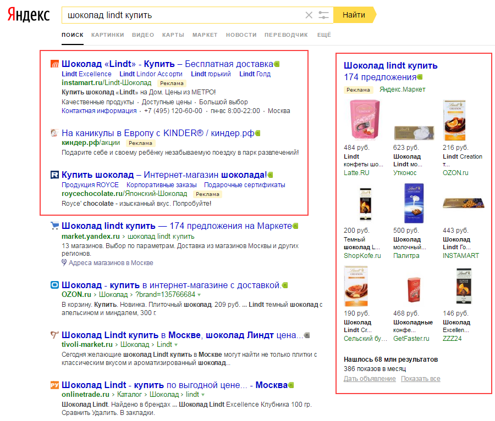This screenshot has height=421, width=495.
Task: Expand dropdown arrow beside OZON.ru URL
Action: point(199,295)
